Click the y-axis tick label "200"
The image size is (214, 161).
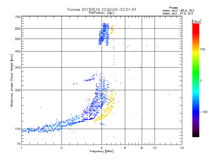point(18,90)
